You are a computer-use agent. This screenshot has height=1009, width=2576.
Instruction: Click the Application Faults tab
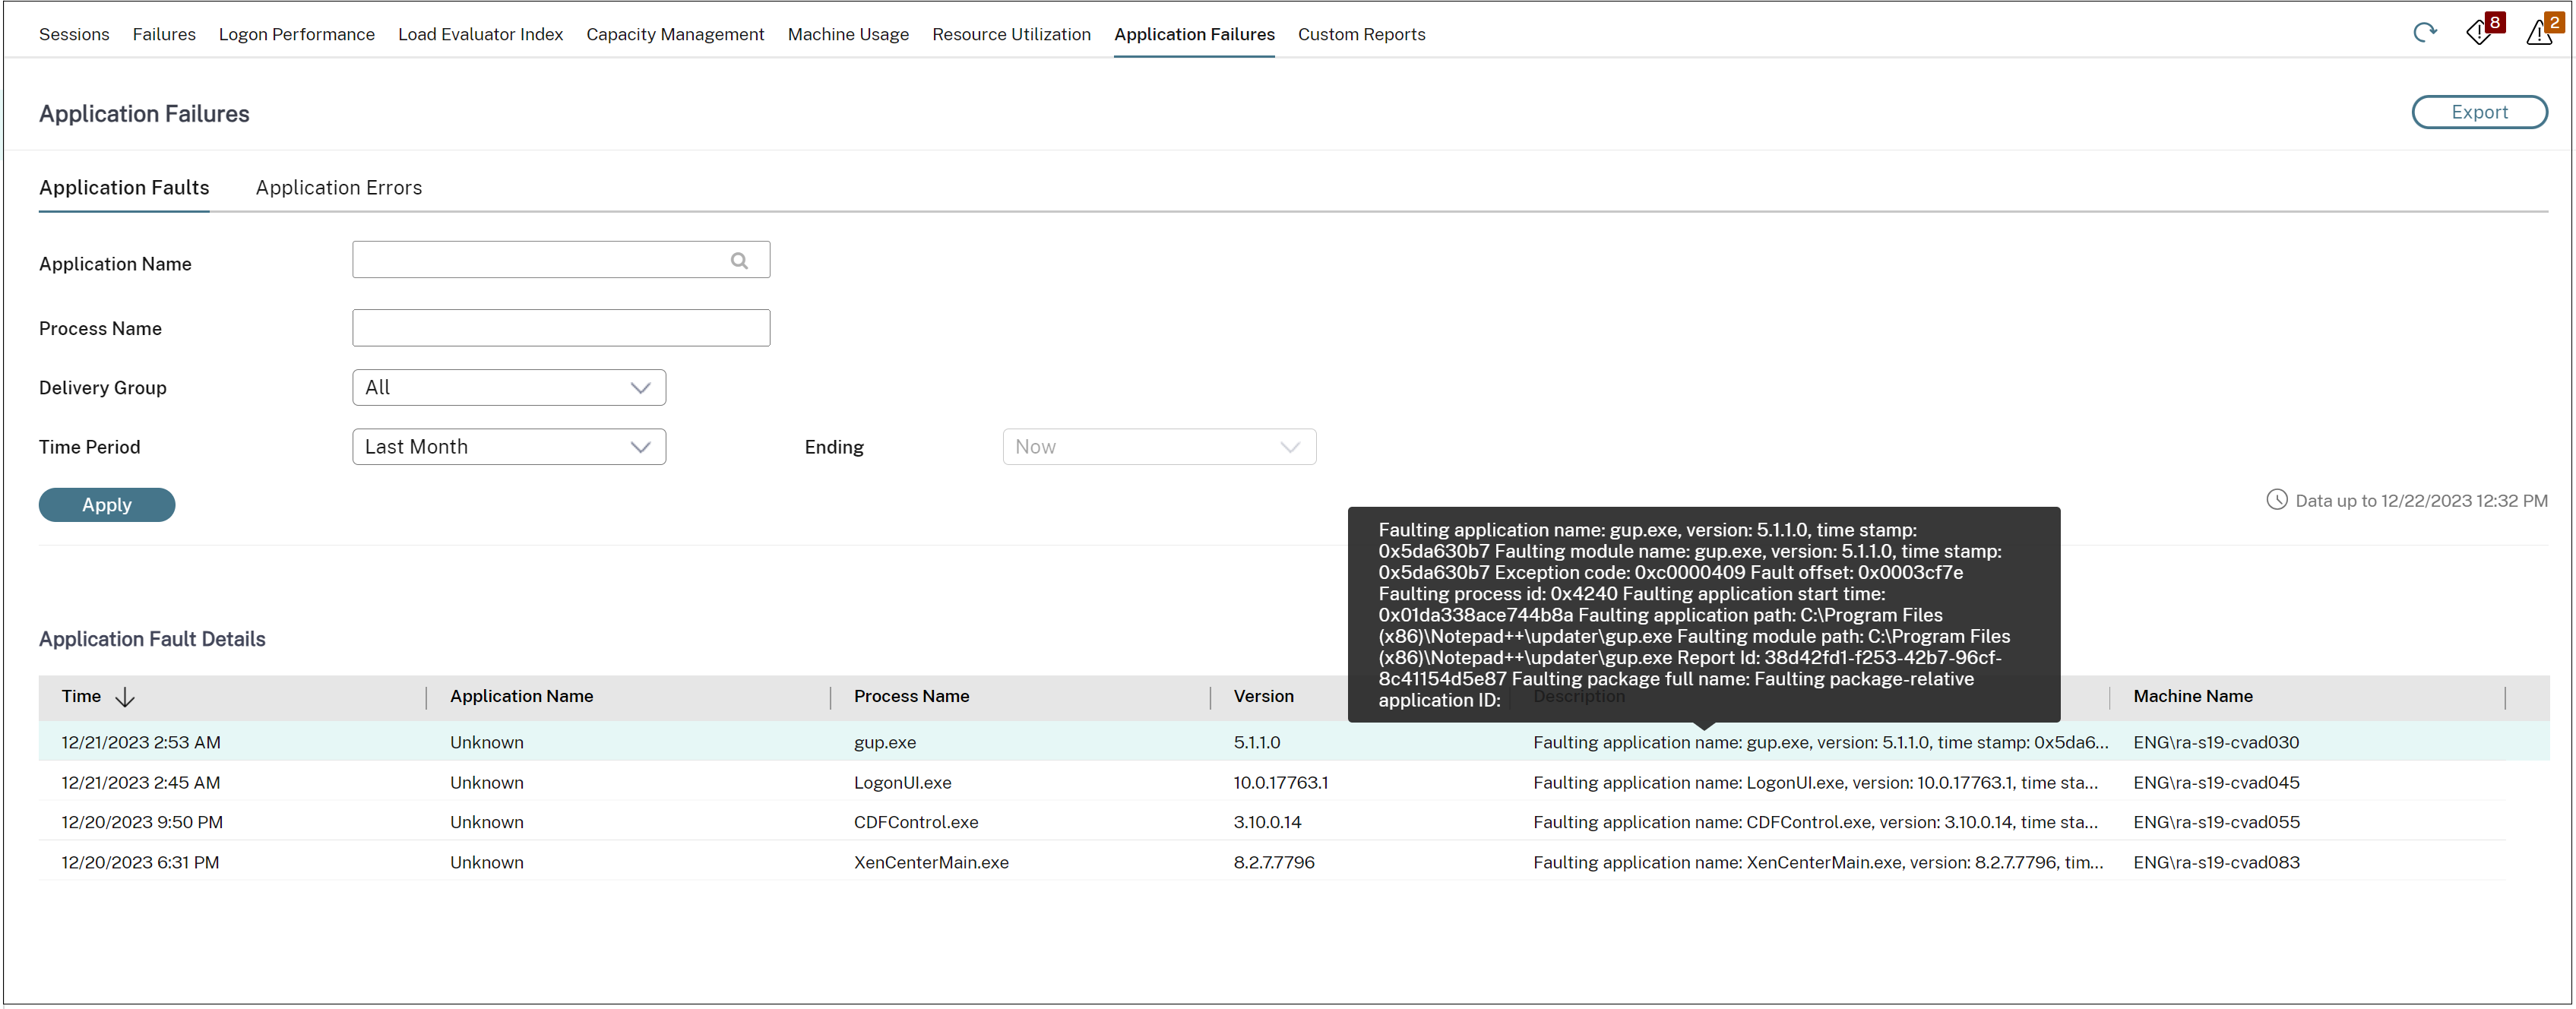(123, 185)
